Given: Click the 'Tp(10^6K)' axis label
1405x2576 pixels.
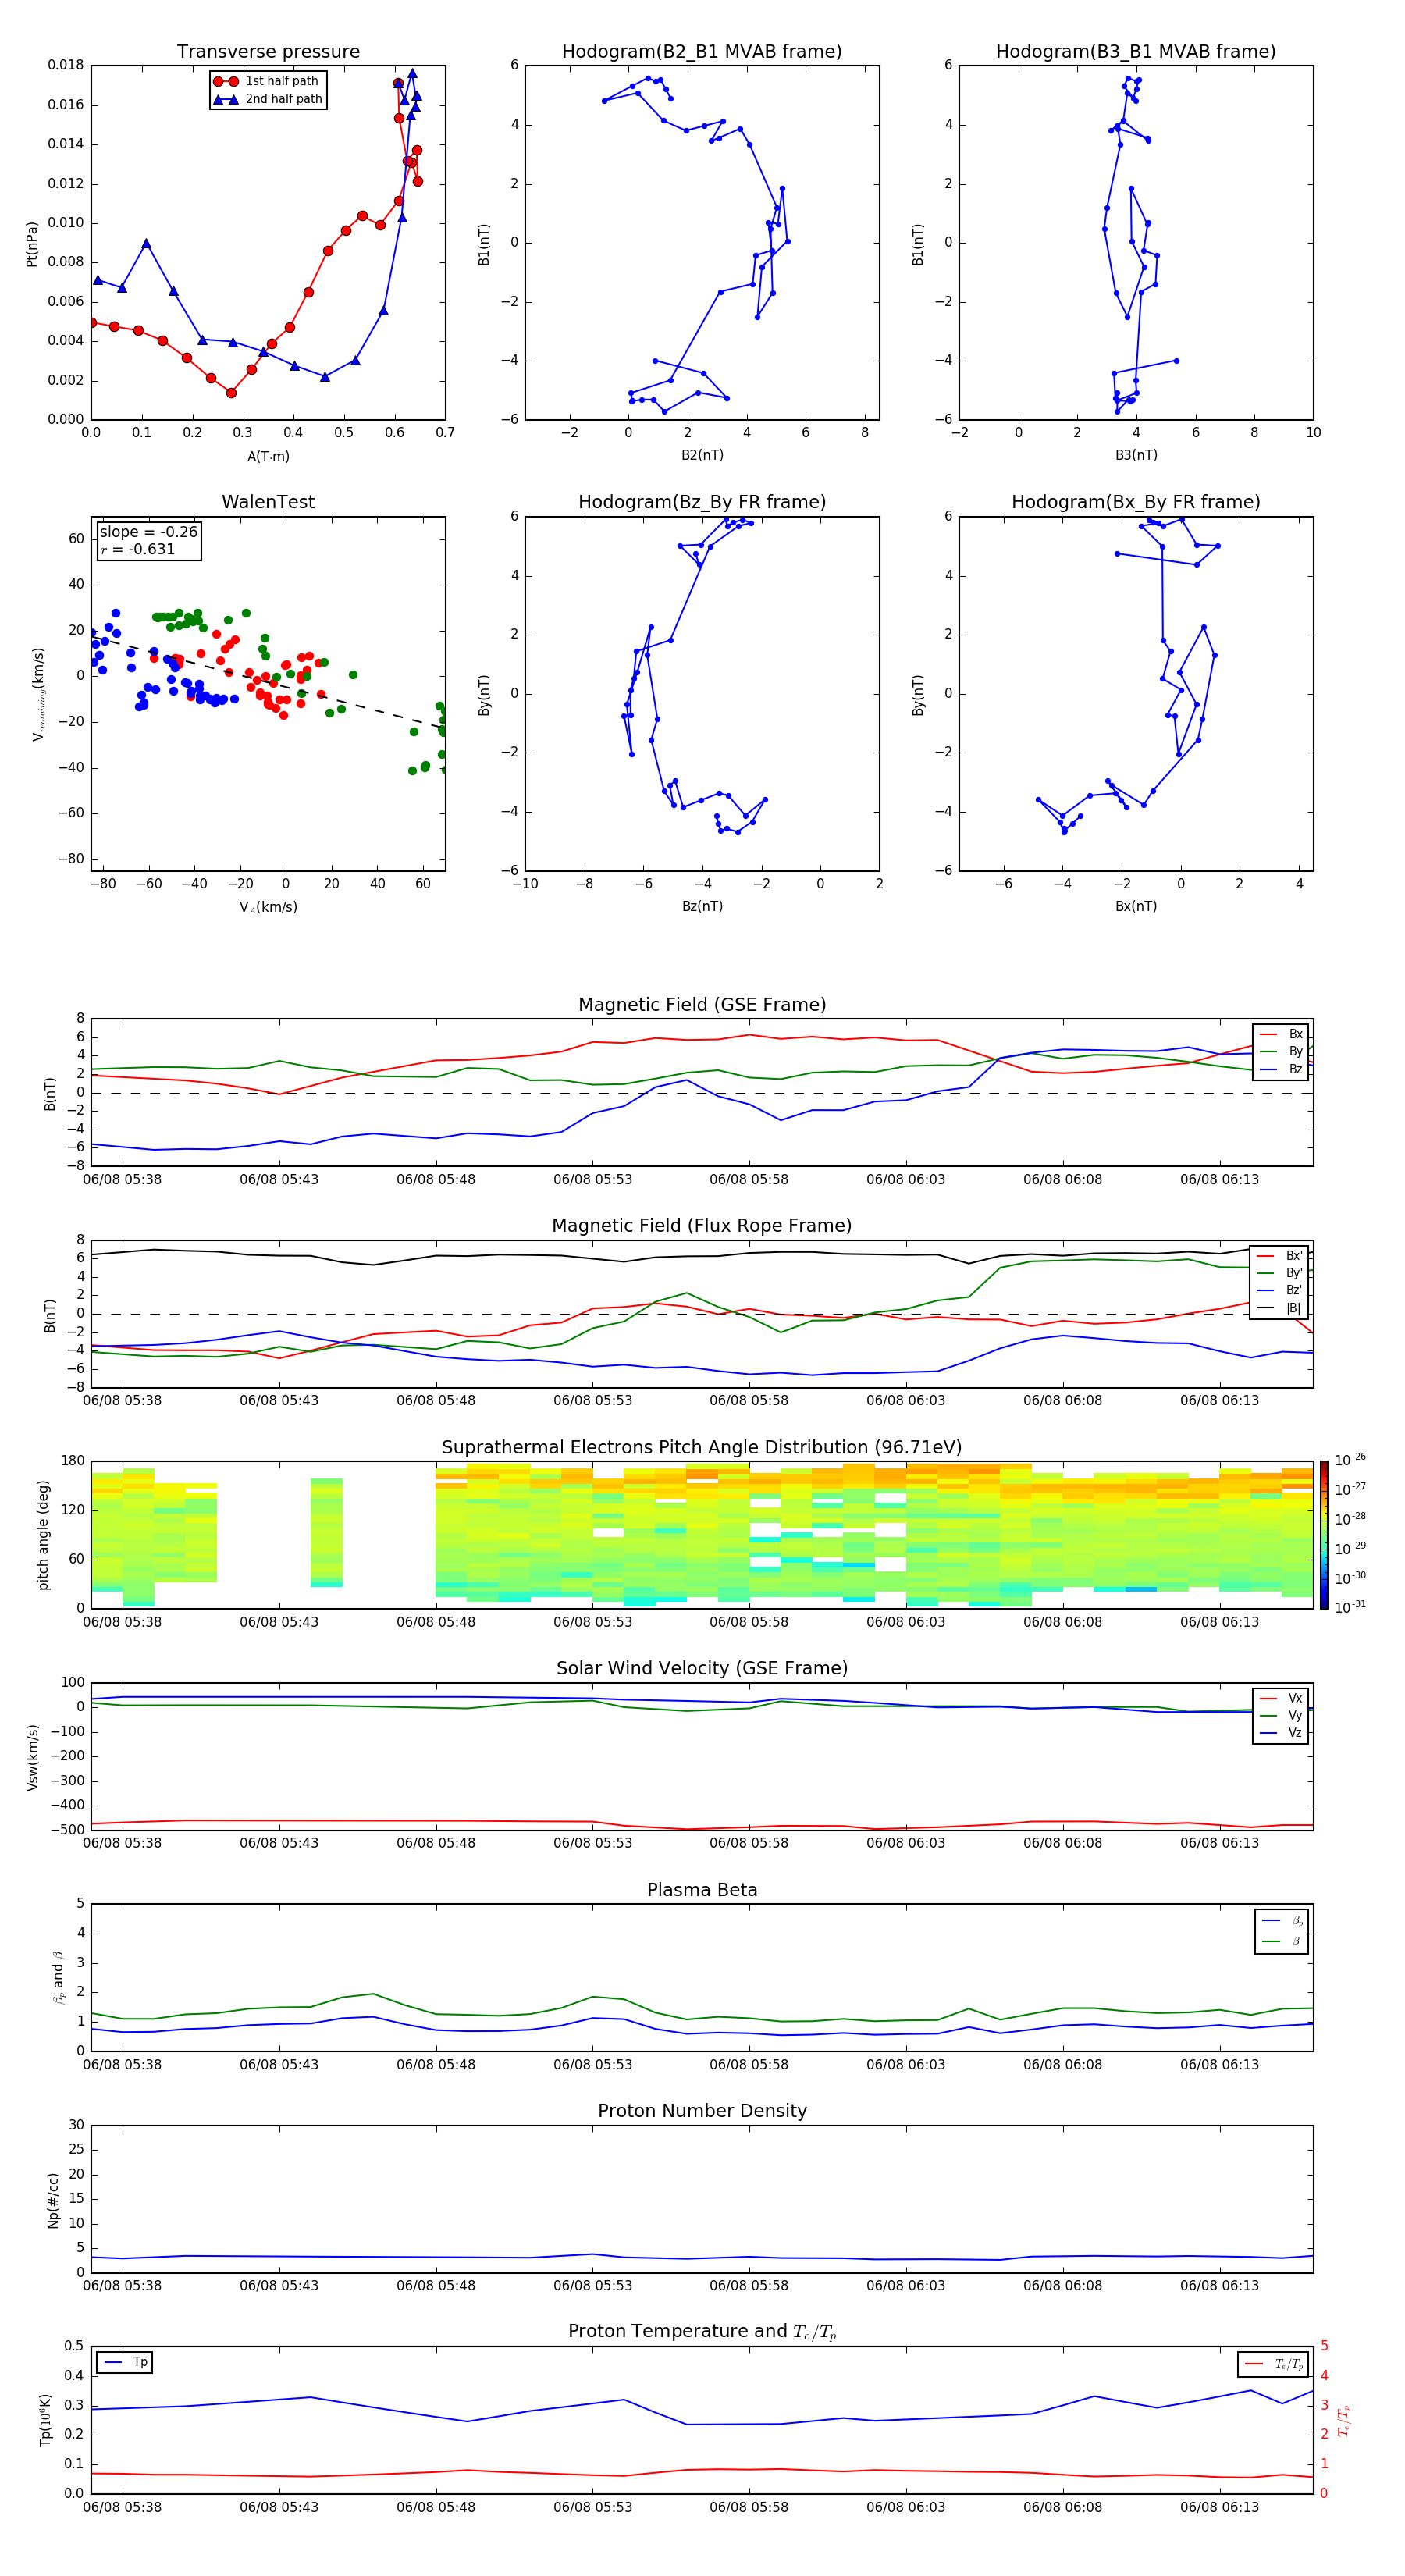Looking at the screenshot, I should [x=45, y=2420].
